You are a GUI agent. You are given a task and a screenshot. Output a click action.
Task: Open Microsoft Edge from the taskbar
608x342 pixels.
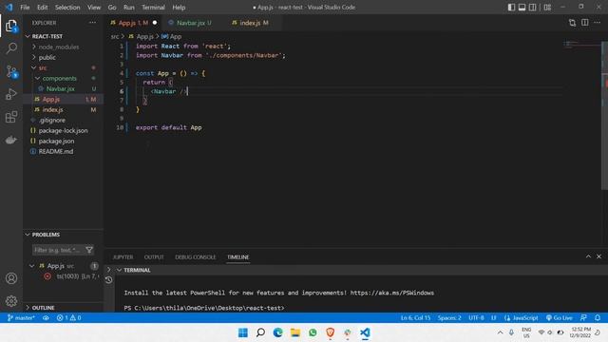click(x=277, y=332)
